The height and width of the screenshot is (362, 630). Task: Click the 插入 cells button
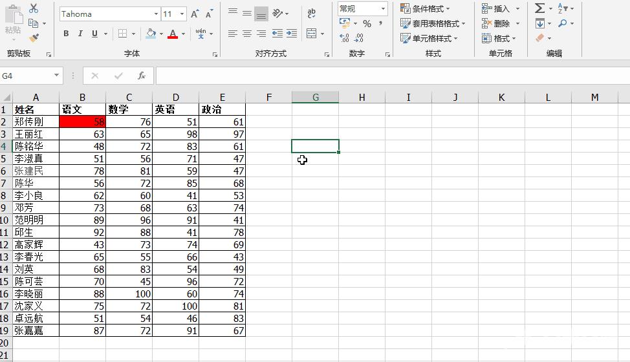point(497,8)
